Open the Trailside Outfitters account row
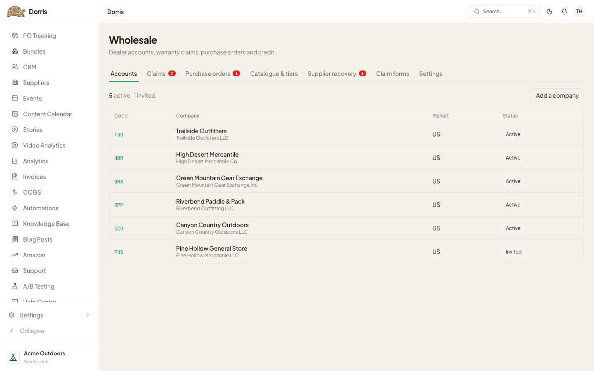Image resolution: width=594 pixels, height=371 pixels. [x=346, y=134]
